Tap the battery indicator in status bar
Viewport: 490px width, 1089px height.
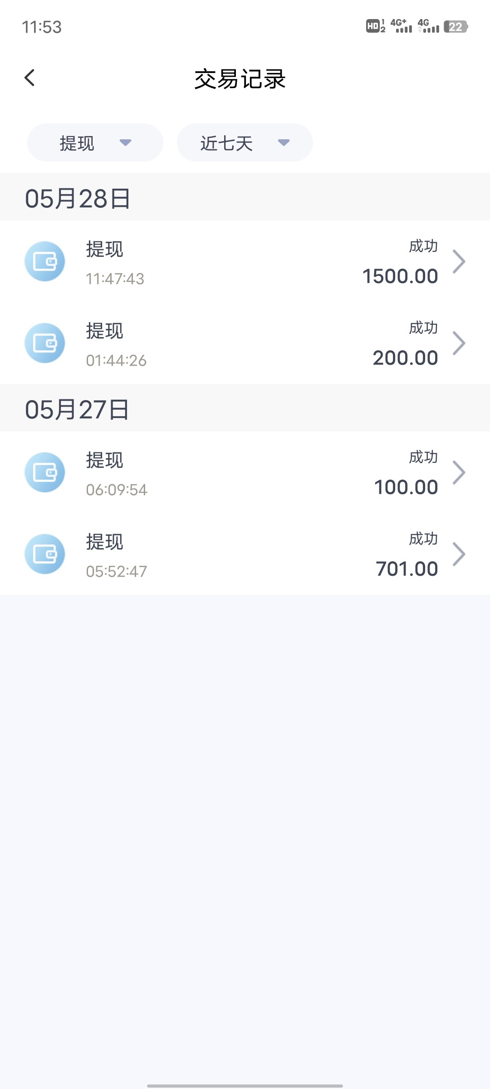[456, 27]
